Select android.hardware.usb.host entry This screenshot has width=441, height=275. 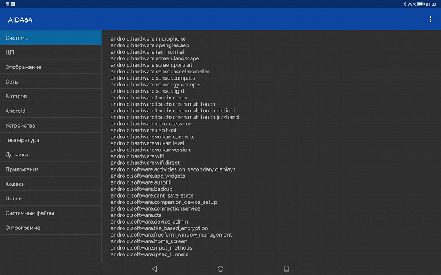coord(144,130)
